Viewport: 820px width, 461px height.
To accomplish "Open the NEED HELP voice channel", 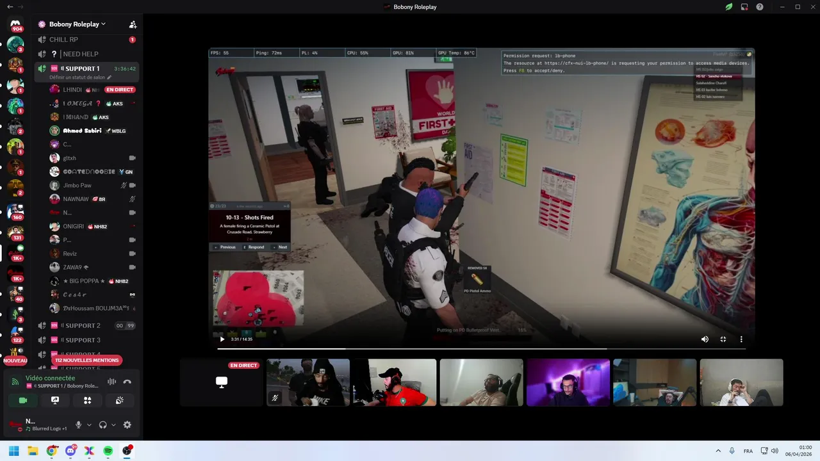I will 86,54.
